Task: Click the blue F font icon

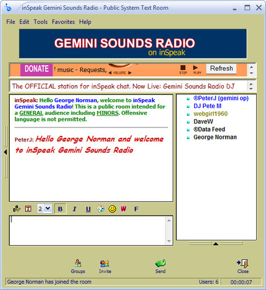Action: pyautogui.click(x=136, y=209)
